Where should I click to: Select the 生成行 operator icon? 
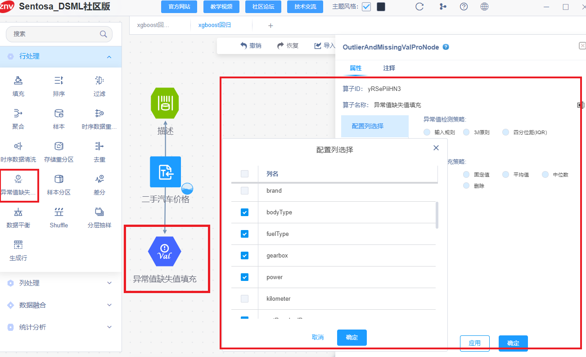(x=18, y=244)
